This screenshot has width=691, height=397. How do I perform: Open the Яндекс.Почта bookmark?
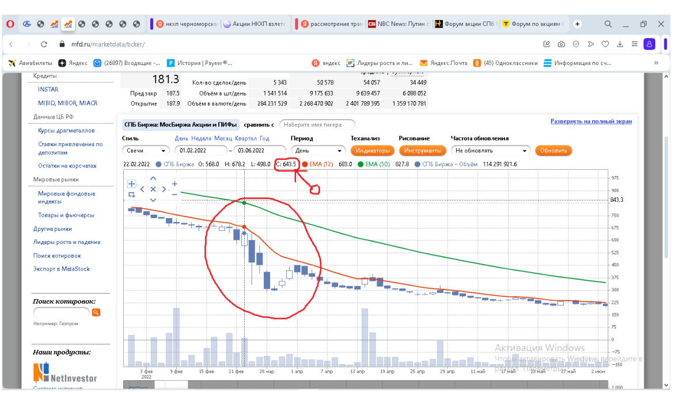[442, 63]
